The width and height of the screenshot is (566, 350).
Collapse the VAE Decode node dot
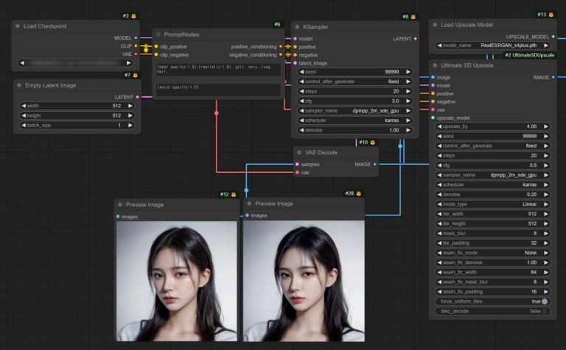(x=299, y=153)
